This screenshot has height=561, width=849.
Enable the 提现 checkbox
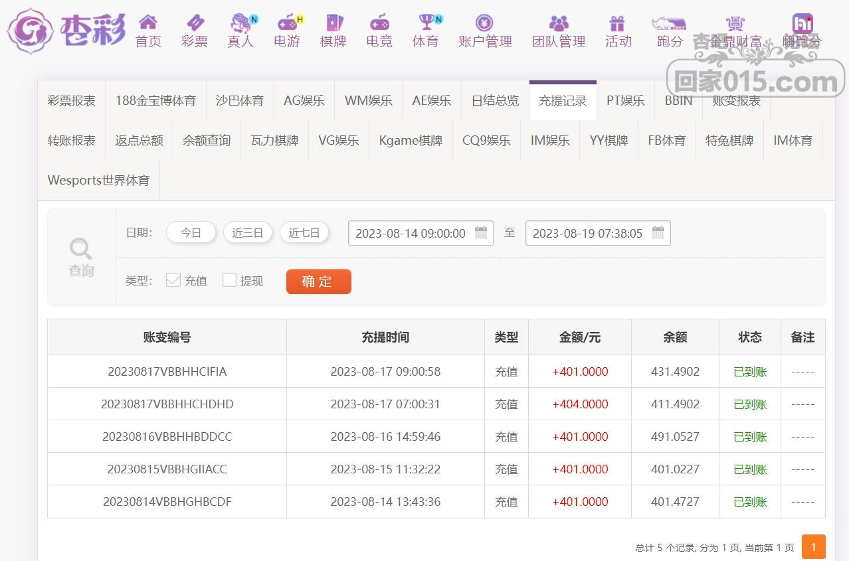[229, 280]
